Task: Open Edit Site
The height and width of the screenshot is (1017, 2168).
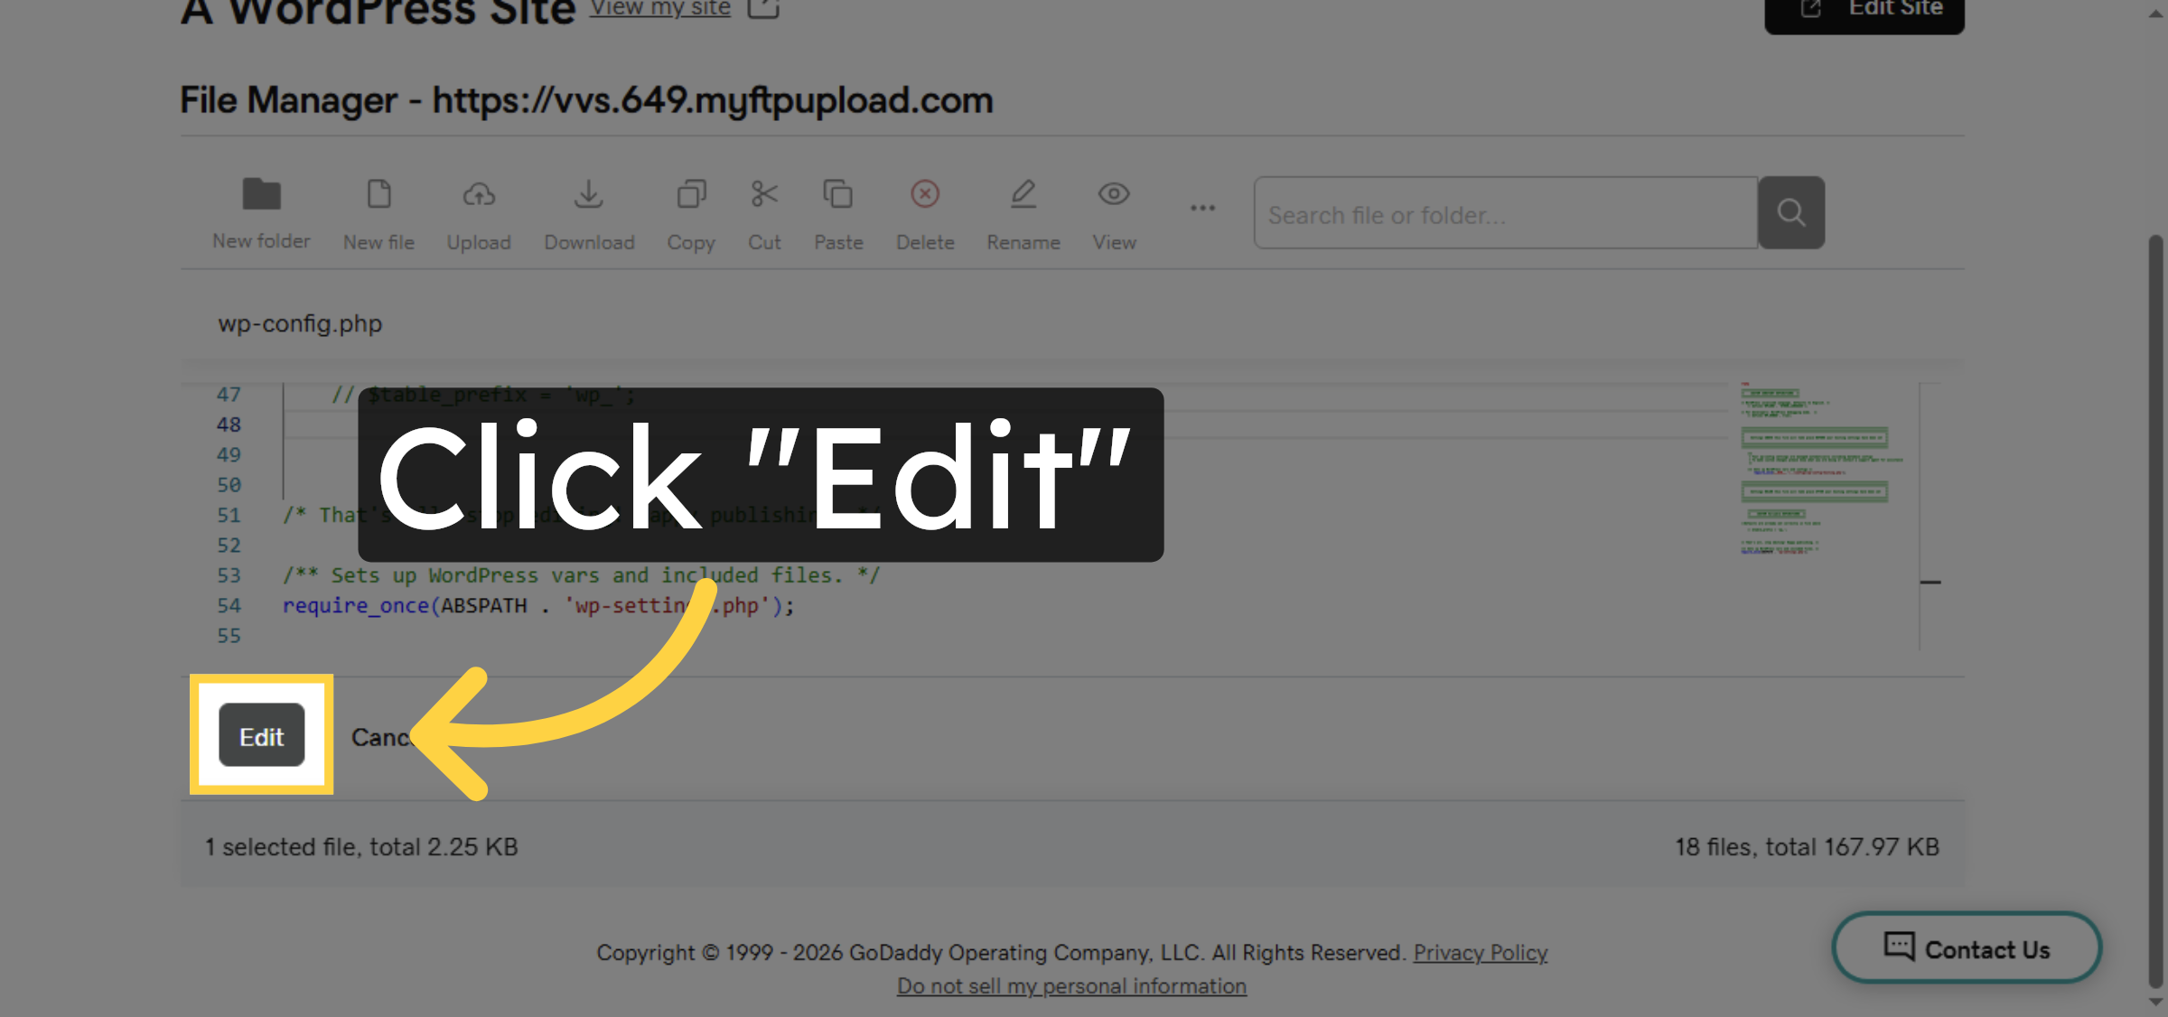Action: pyautogui.click(x=1864, y=7)
